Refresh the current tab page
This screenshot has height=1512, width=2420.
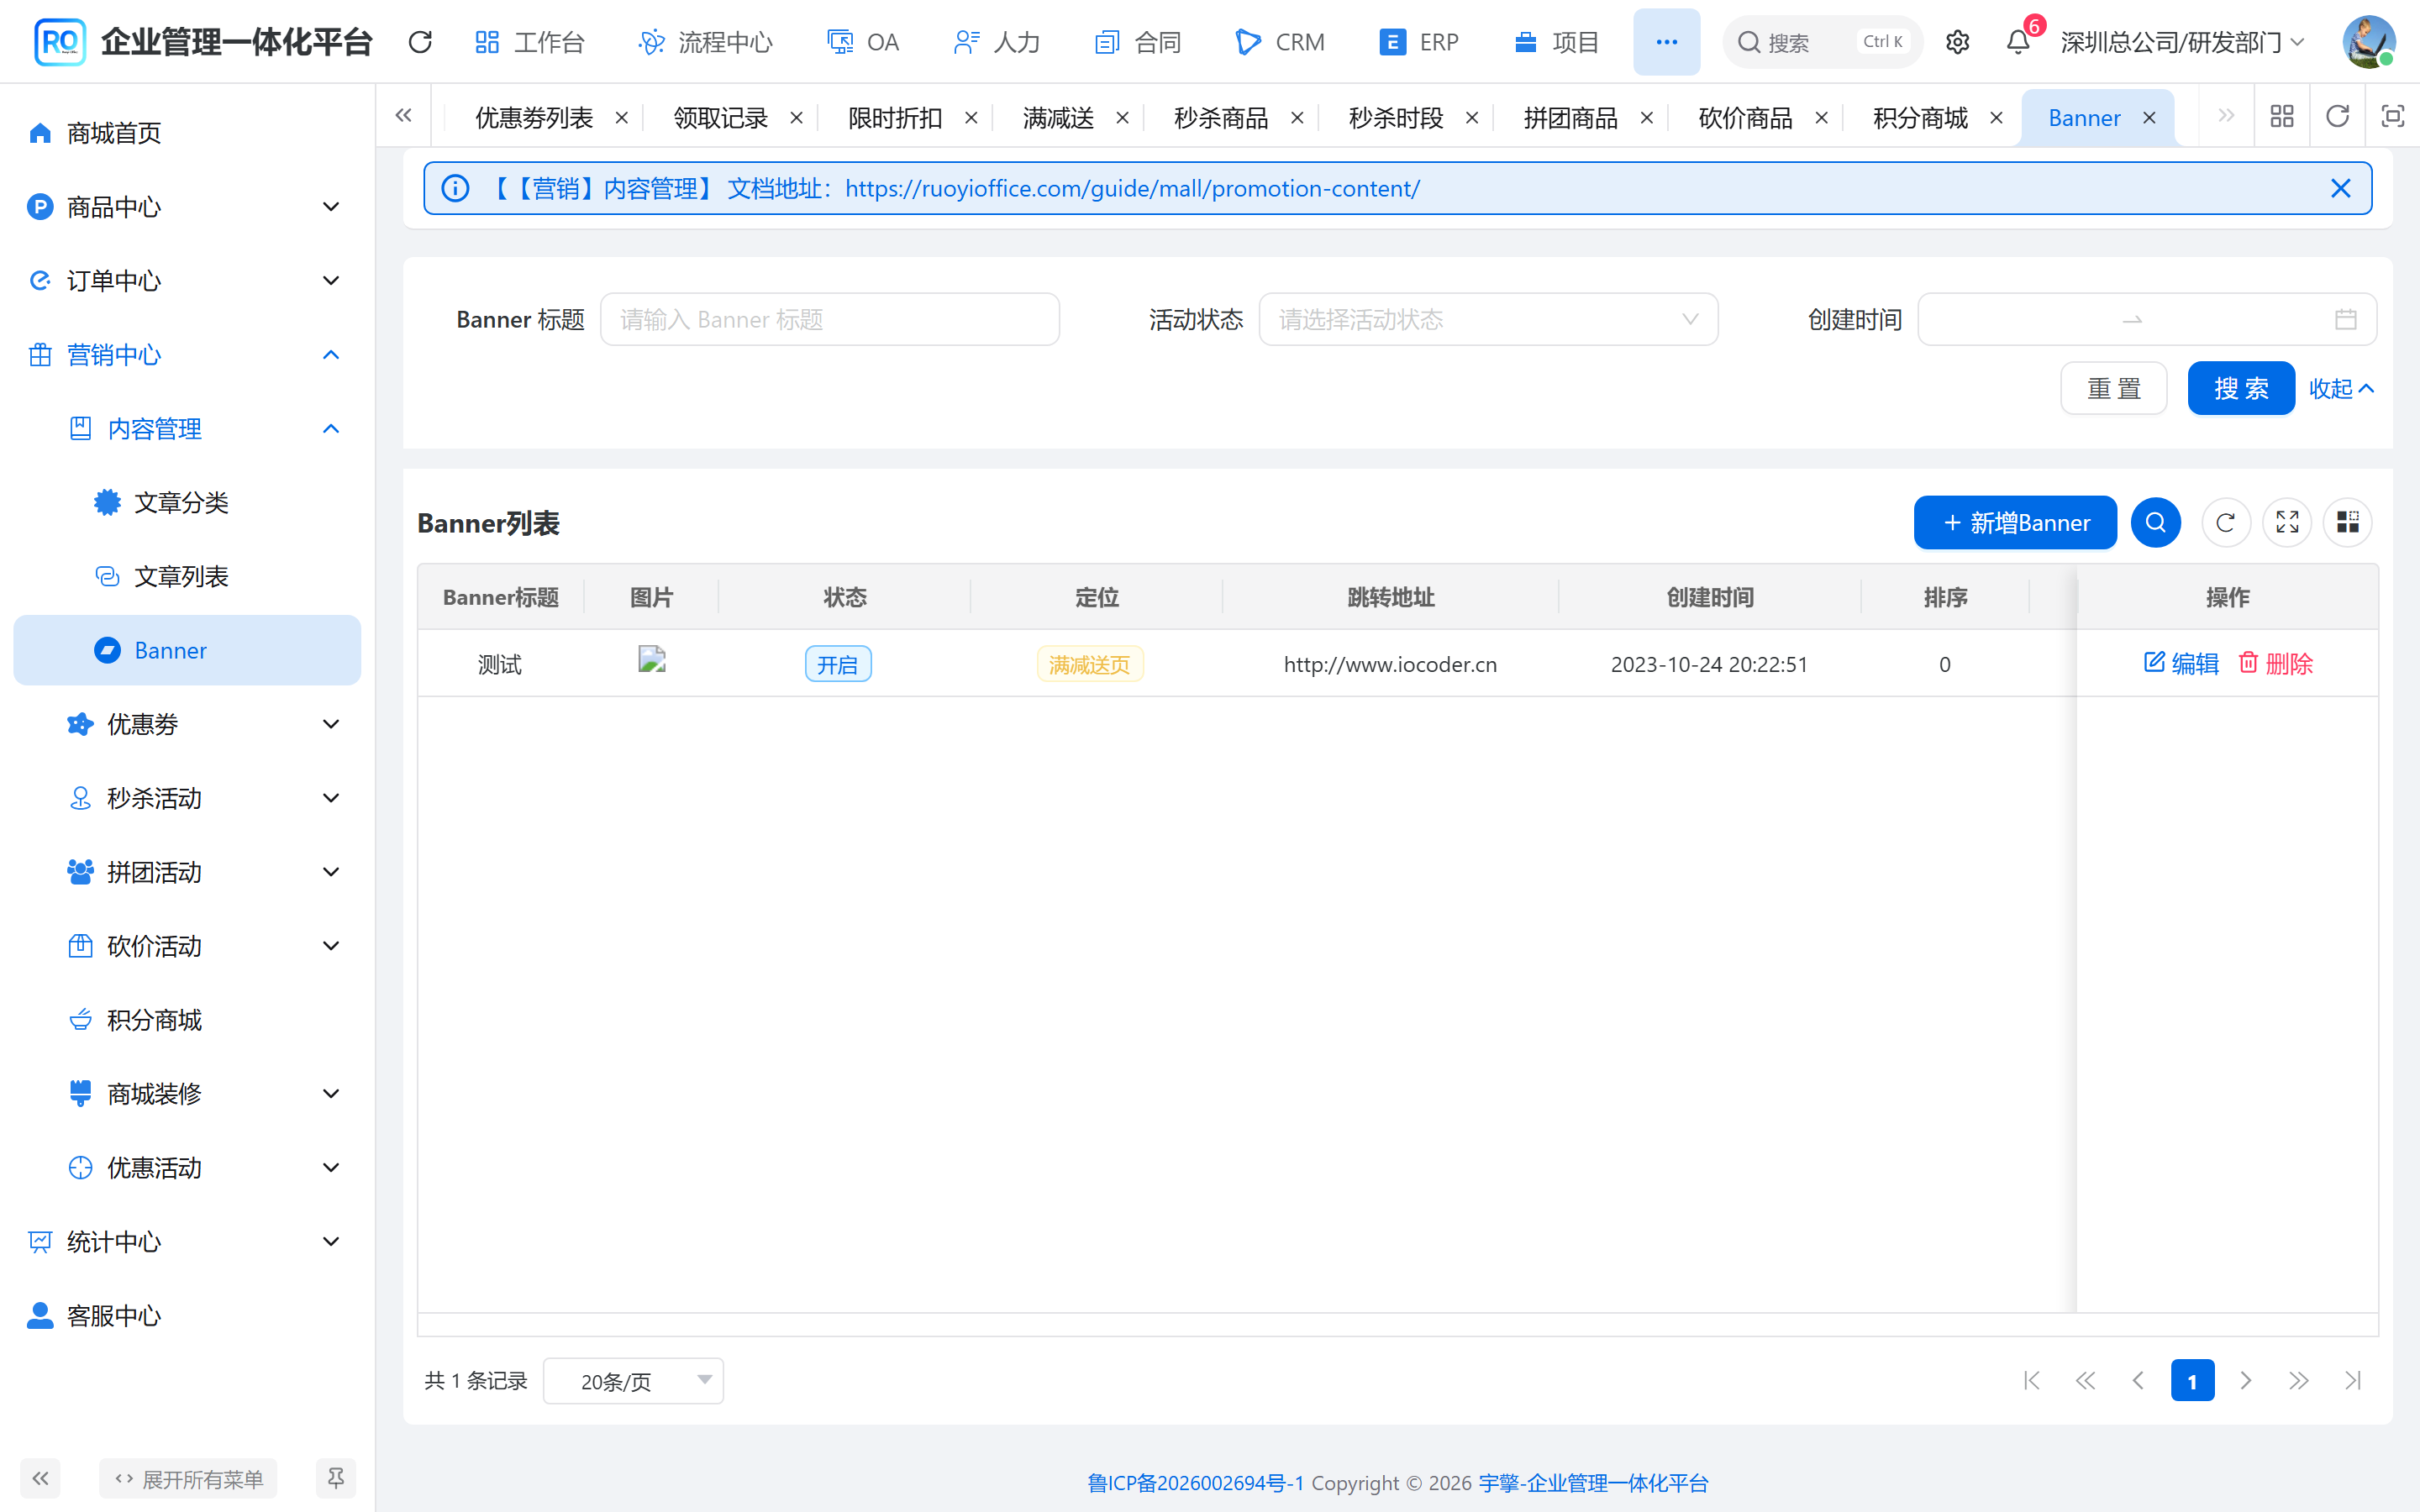click(2337, 117)
